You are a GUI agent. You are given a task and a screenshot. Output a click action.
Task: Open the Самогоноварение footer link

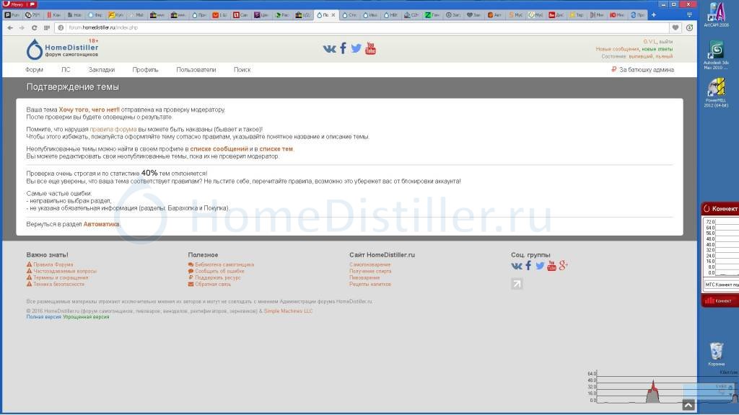[369, 264]
